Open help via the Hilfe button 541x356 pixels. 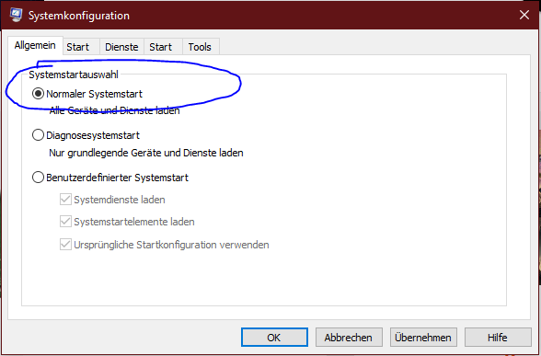click(x=498, y=337)
